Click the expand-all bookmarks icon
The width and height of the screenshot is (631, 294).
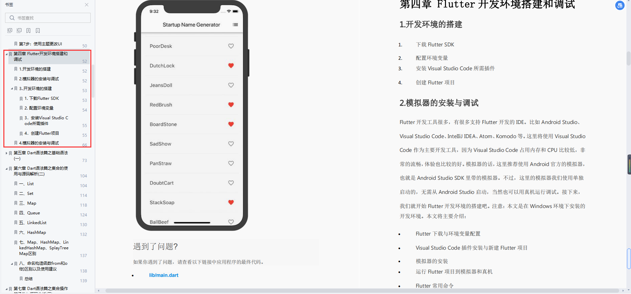[x=10, y=31]
